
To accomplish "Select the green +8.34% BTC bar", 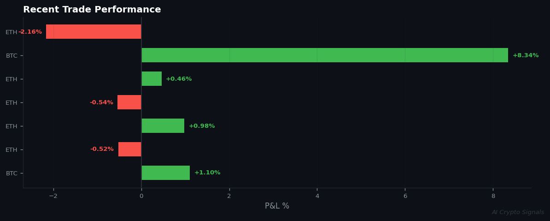I will click(325, 55).
